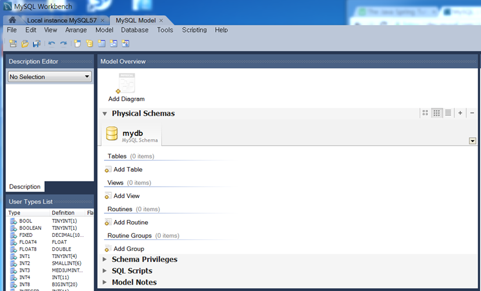Open the Model menu
The height and width of the screenshot is (291, 481).
click(104, 30)
